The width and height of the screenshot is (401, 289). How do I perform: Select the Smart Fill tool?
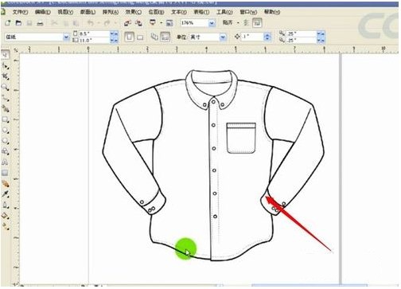tap(5, 108)
